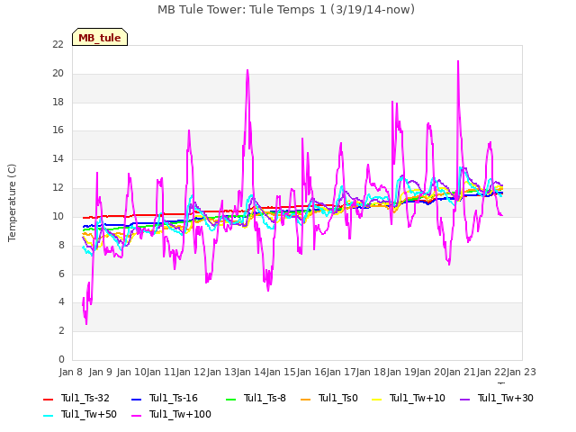The width and height of the screenshot is (576, 432).
Task: Click the Jan 23 x-axis tick label
Action: pos(521,372)
